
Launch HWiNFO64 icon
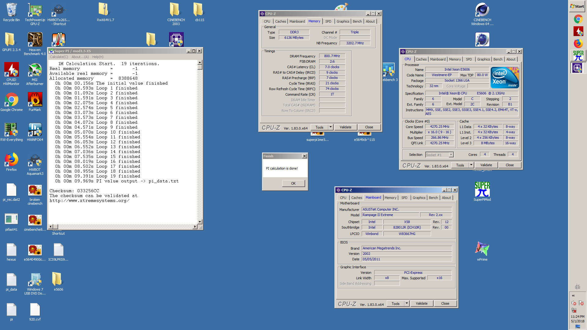pyautogui.click(x=35, y=132)
